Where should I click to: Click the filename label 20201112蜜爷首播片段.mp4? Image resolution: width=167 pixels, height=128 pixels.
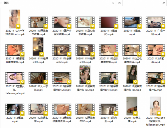156,88
